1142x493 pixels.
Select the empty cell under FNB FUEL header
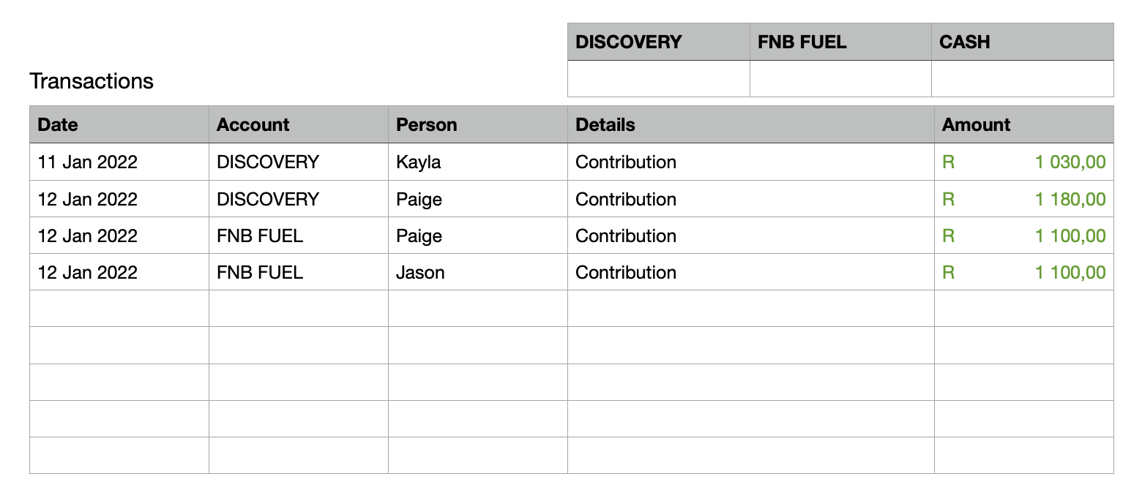840,79
